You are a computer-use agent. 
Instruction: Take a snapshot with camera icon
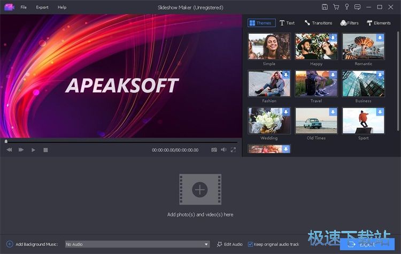(x=214, y=150)
